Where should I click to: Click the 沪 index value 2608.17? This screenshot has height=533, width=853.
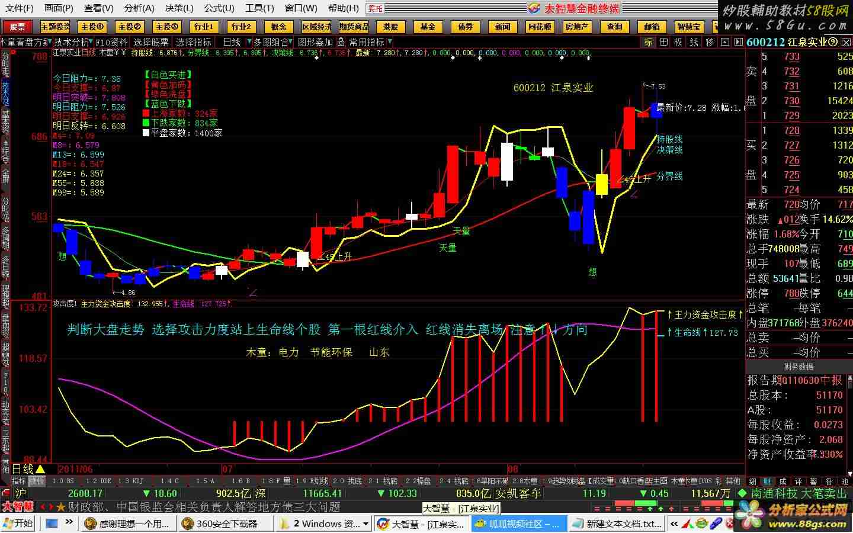tap(85, 493)
